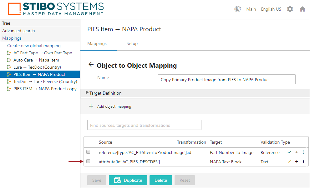The width and height of the screenshot is (310, 188).
Task: Click the NAPA Text Block target cell
Action: (226, 162)
